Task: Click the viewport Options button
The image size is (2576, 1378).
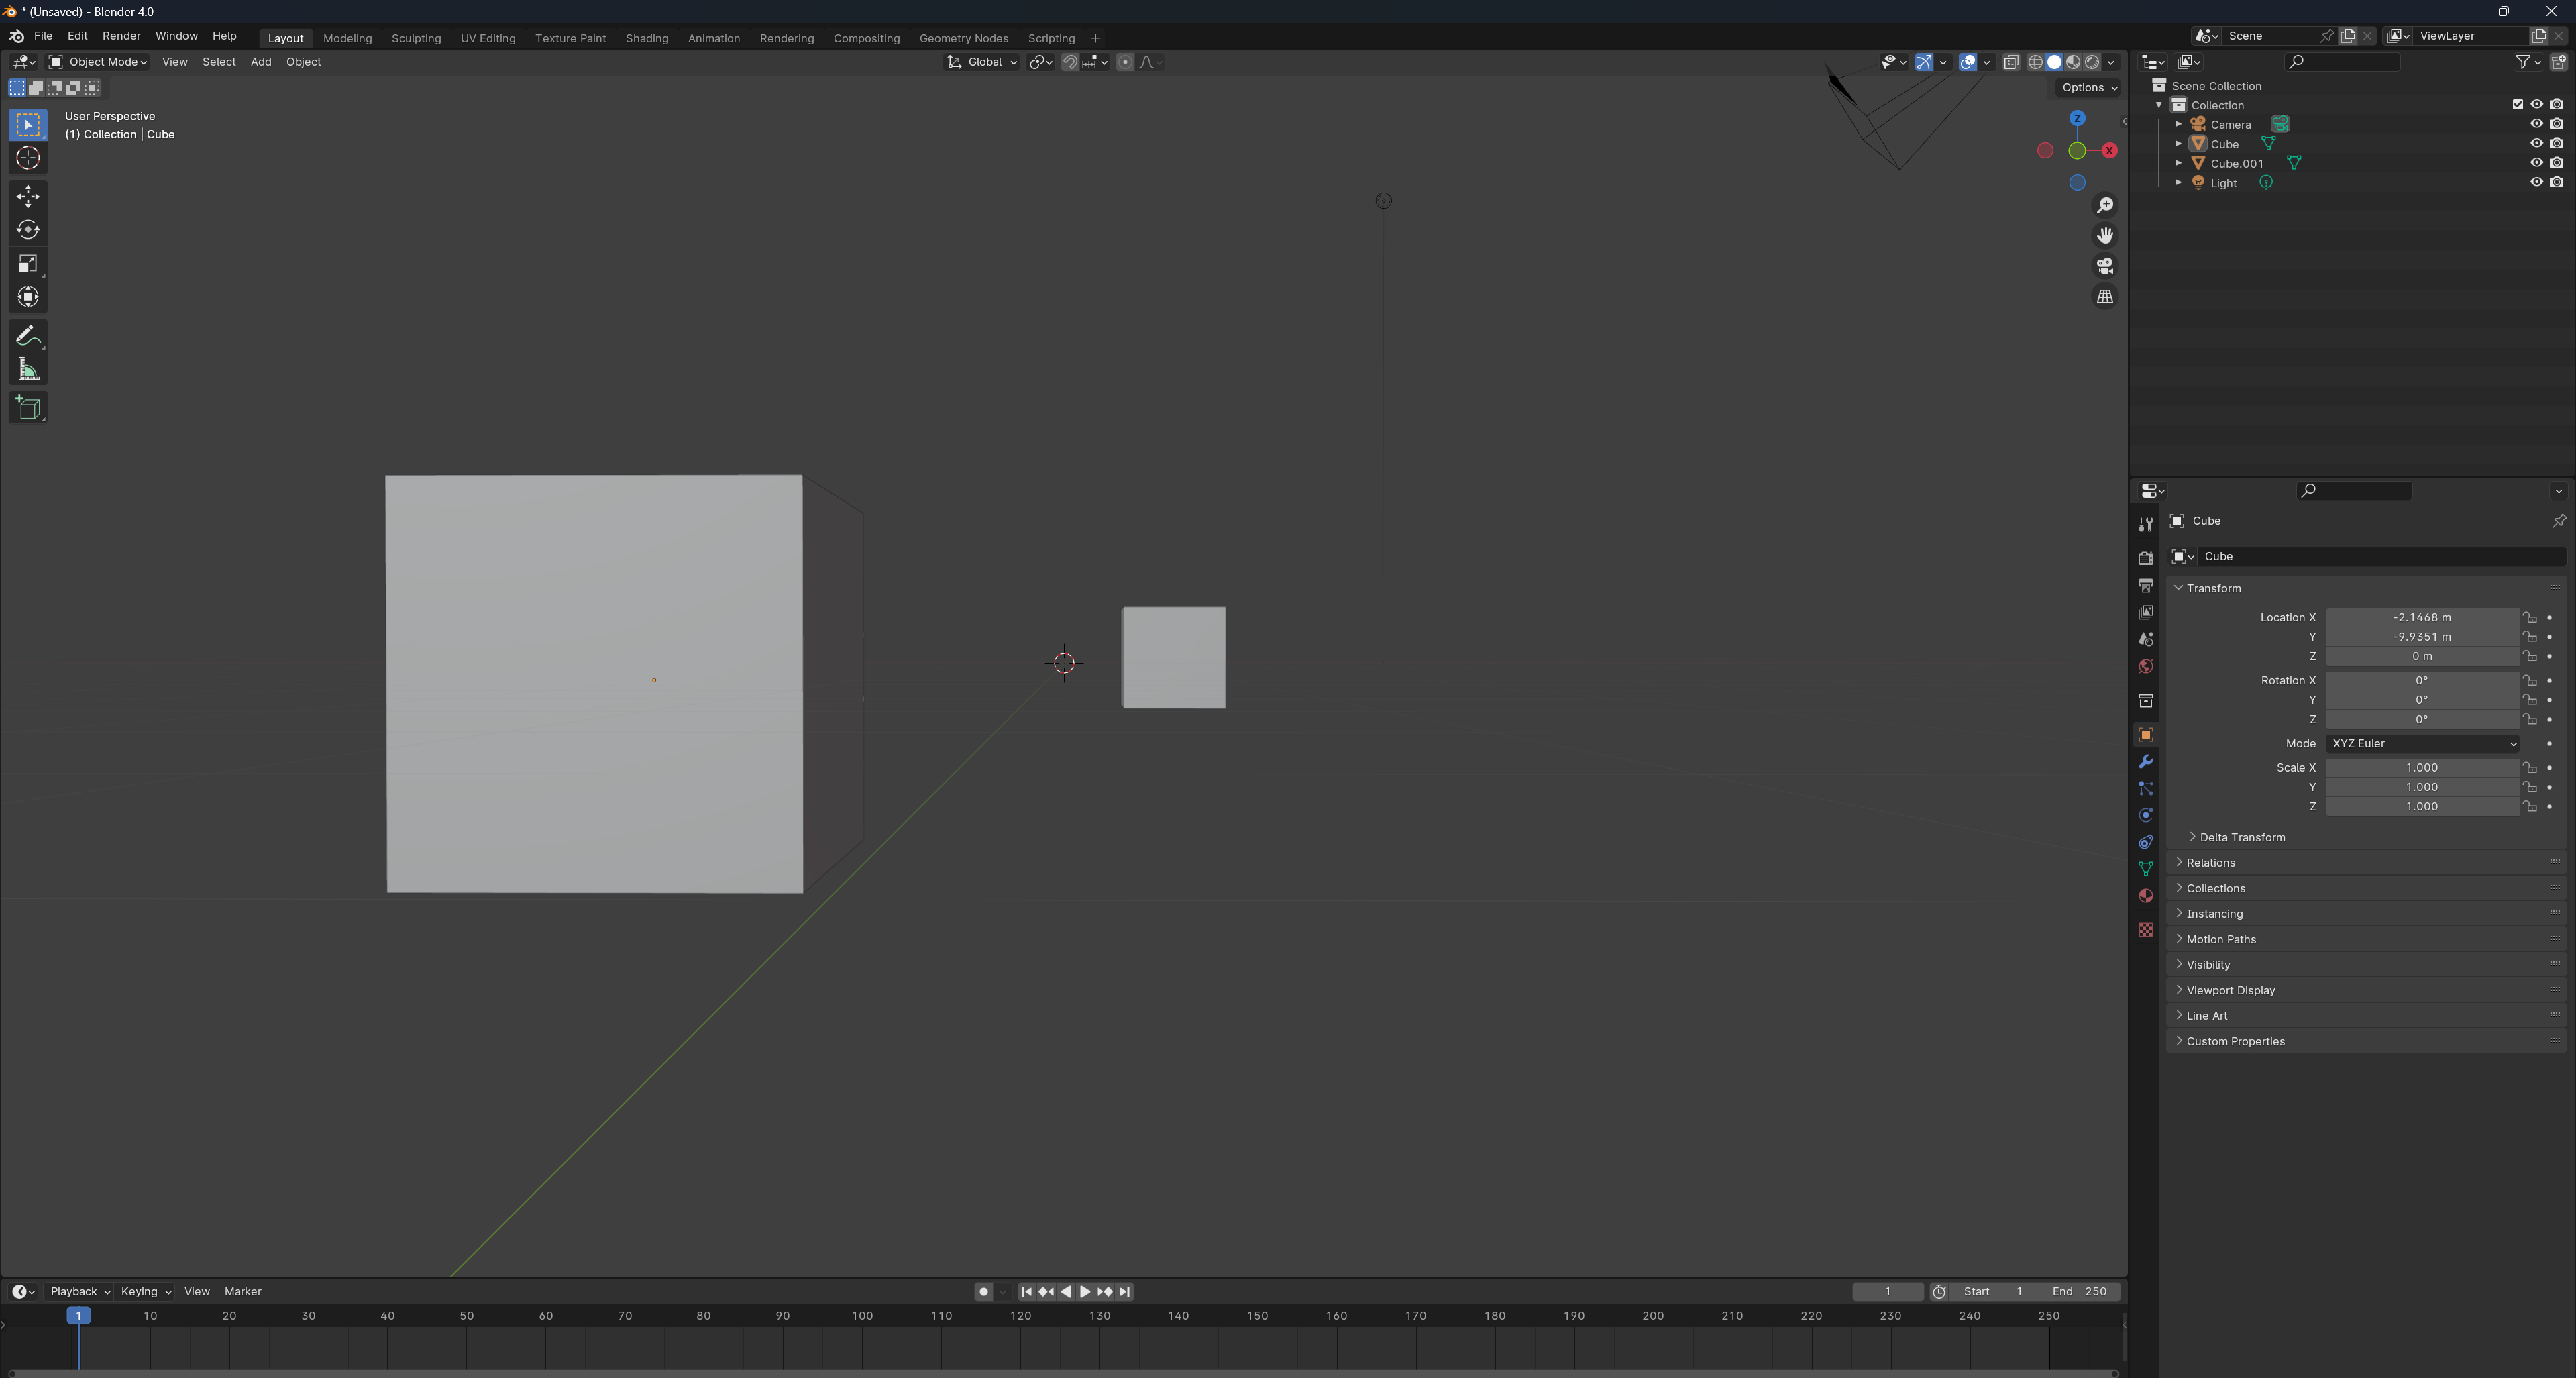Action: [2088, 88]
